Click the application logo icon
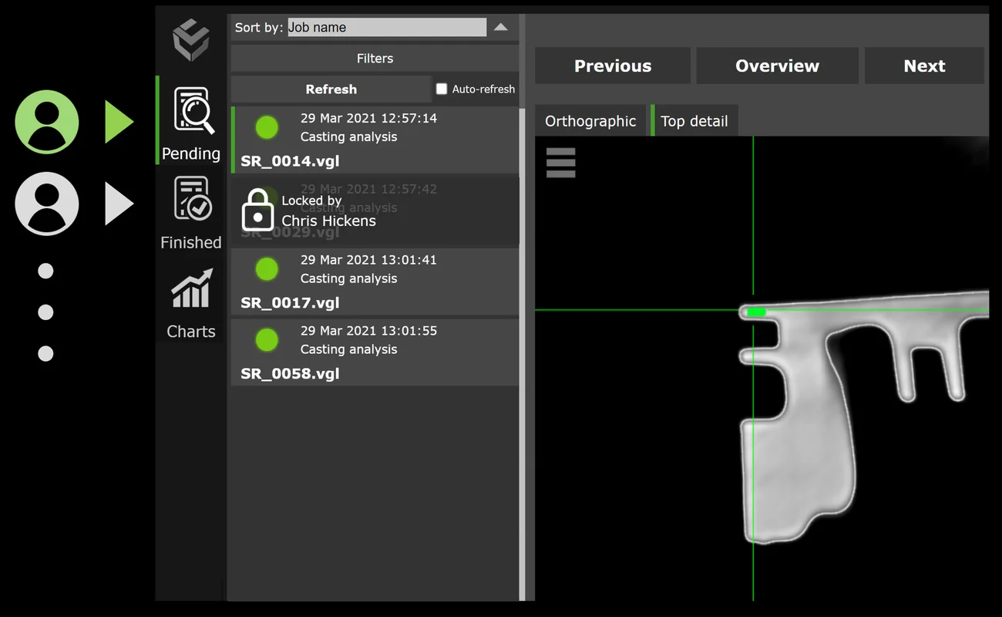 pos(190,40)
